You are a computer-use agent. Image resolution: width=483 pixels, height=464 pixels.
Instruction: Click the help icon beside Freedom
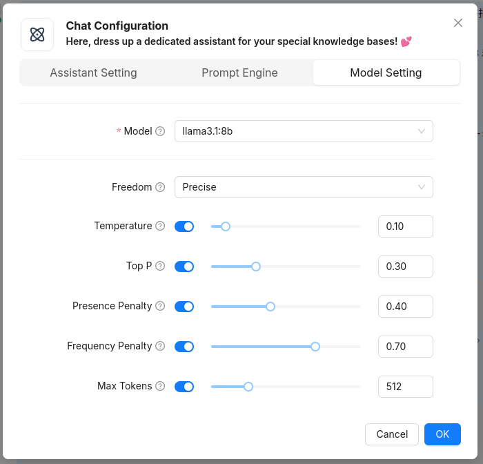(x=160, y=187)
